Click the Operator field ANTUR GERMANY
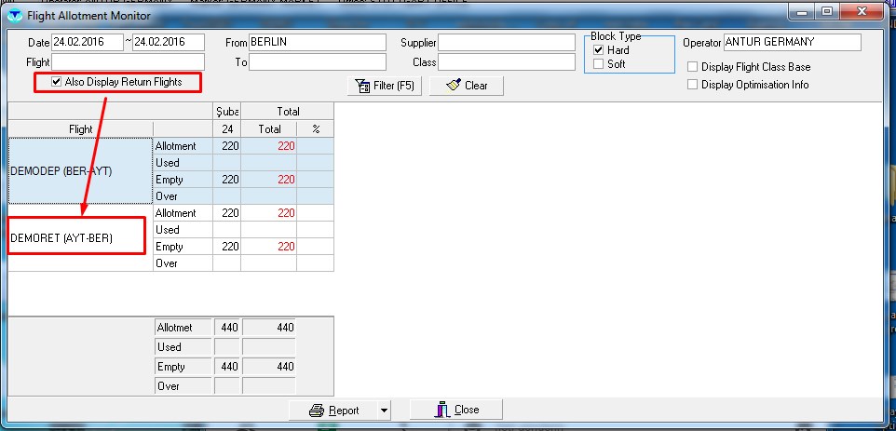Image resolution: width=896 pixels, height=431 pixels. [x=792, y=43]
